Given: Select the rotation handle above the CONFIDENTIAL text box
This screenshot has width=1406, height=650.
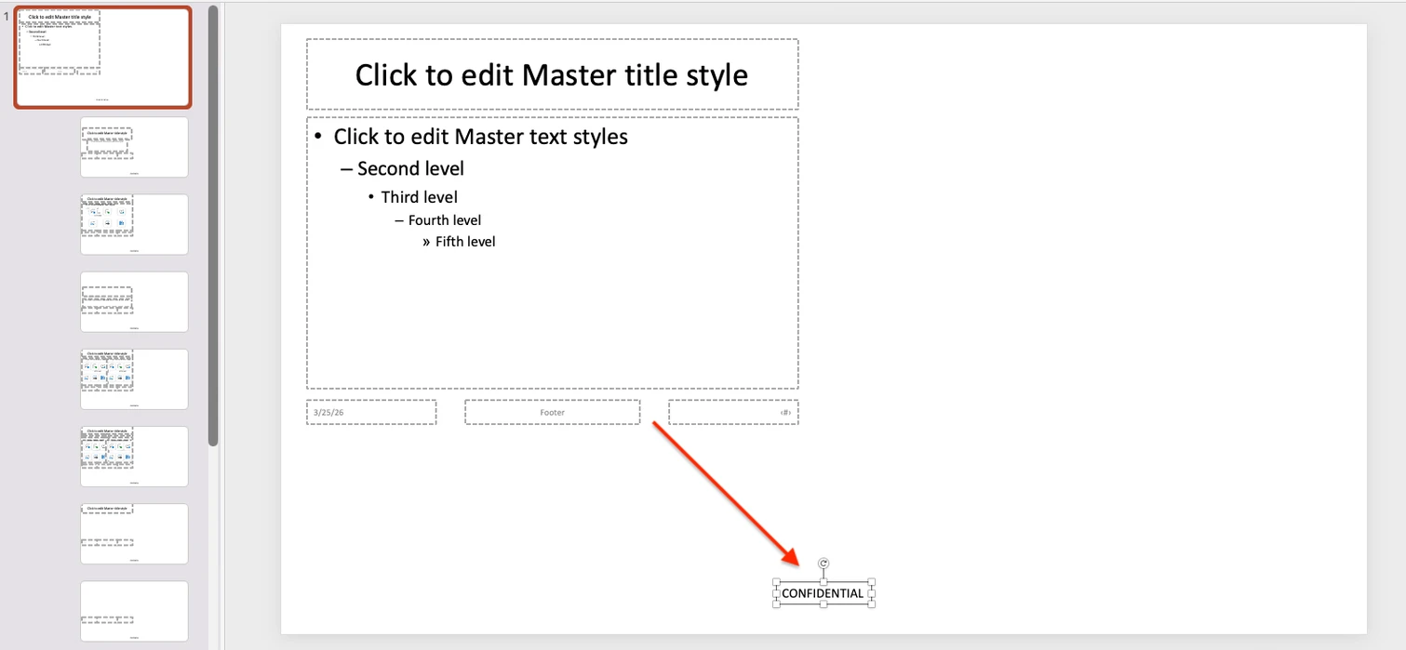Looking at the screenshot, I should [823, 563].
